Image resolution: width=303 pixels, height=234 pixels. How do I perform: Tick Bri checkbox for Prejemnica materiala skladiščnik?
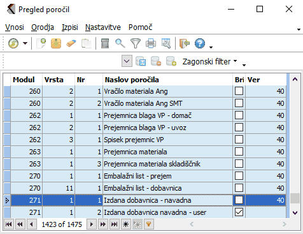[239, 164]
